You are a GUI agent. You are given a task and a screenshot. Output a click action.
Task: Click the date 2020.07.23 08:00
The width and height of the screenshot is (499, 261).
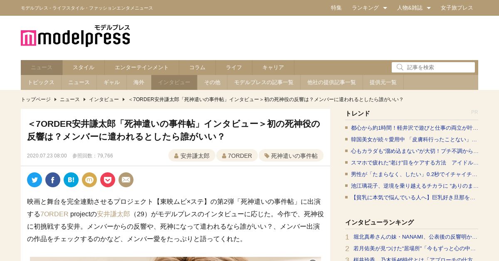[x=47, y=156]
